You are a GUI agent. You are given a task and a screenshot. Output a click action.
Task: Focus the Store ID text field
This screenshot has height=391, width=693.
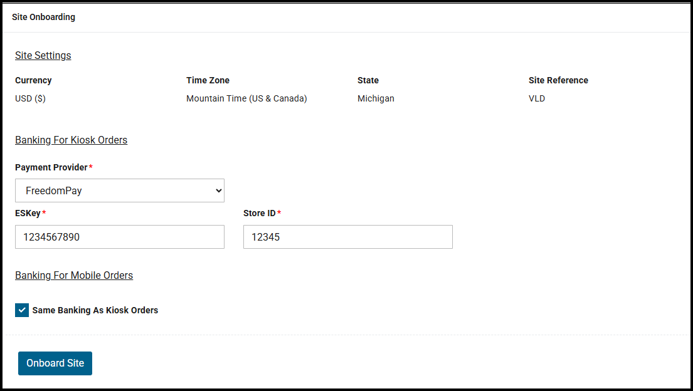click(347, 237)
